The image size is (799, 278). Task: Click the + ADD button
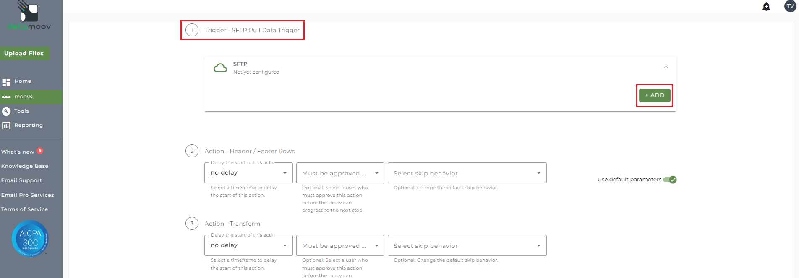[655, 95]
